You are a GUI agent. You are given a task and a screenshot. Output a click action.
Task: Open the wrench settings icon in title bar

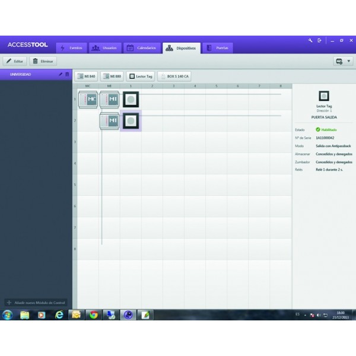pyautogui.click(x=310, y=40)
